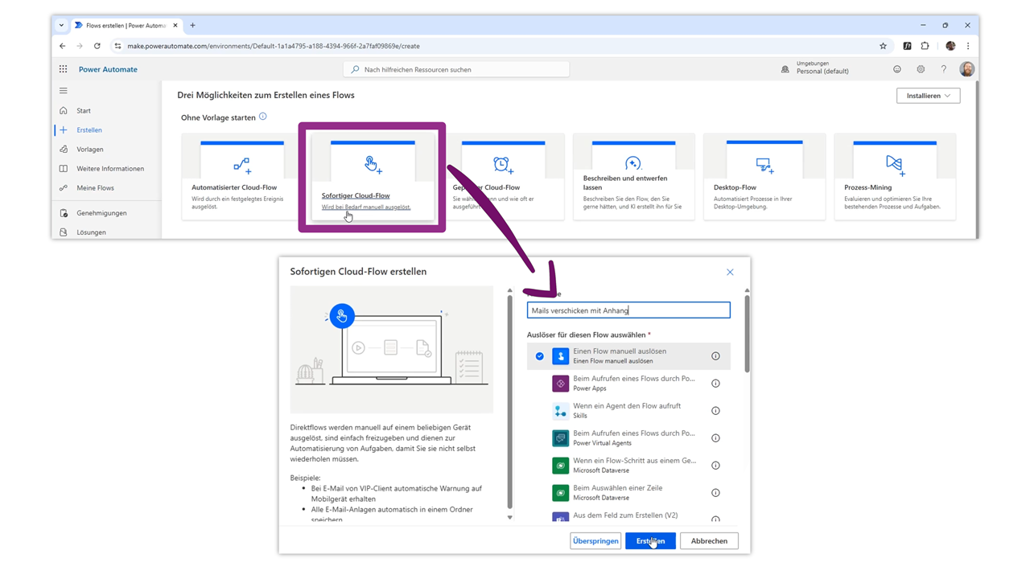Show info next to Ohne Vorlage starten
The height and width of the screenshot is (579, 1030).
(263, 117)
